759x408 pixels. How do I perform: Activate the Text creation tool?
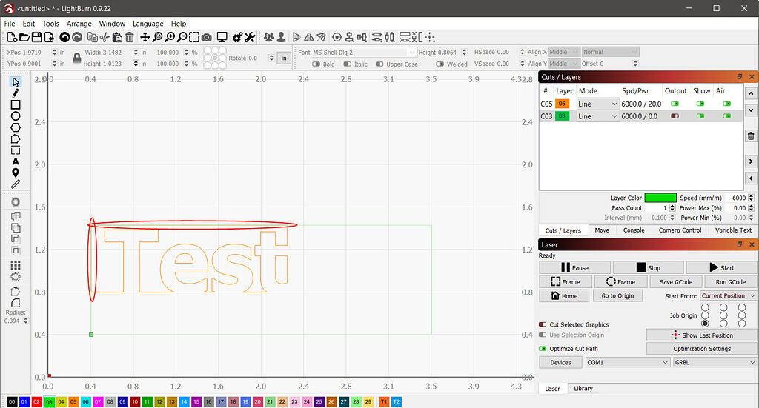[16, 161]
